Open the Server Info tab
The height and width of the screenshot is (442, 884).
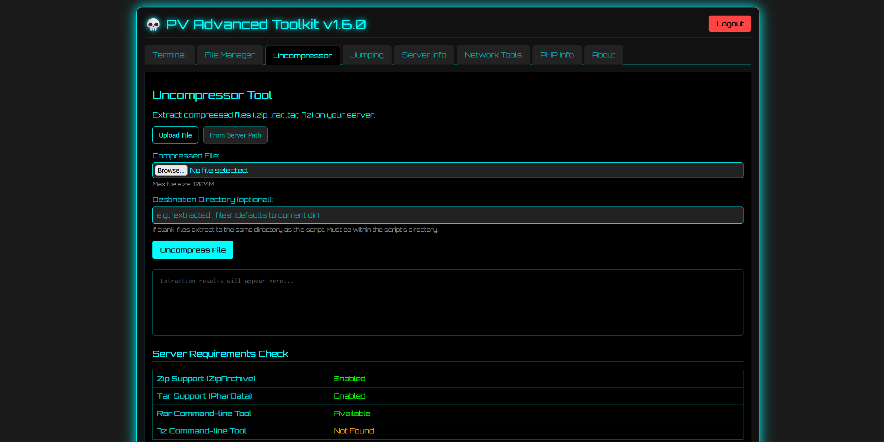pyautogui.click(x=424, y=55)
